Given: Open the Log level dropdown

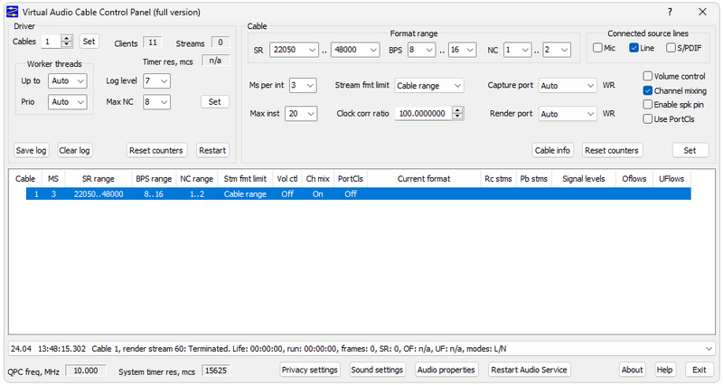Looking at the screenshot, I should (156, 80).
